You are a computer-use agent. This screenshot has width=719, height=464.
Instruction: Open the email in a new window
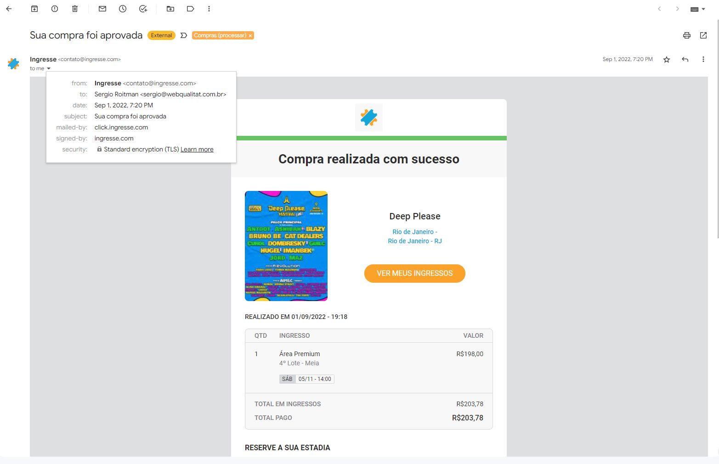tap(703, 35)
